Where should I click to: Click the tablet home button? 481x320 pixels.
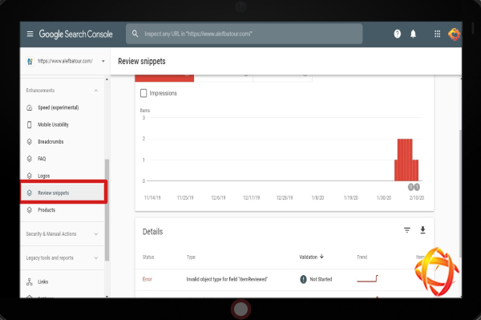(x=240, y=310)
